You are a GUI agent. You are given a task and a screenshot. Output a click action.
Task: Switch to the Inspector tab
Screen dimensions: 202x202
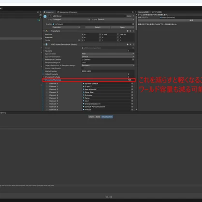[49, 12]
